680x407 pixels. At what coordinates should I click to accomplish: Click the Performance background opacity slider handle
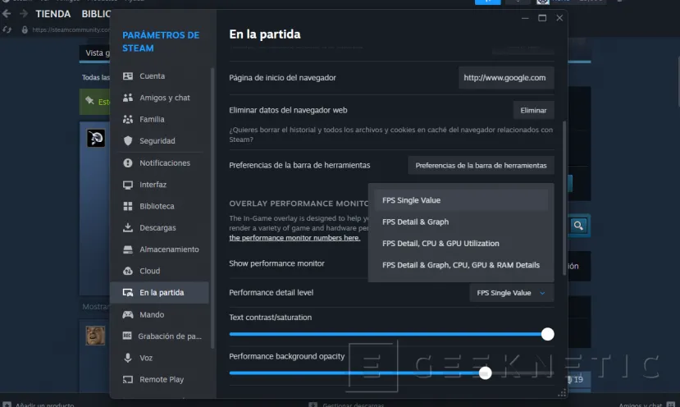[x=485, y=373]
